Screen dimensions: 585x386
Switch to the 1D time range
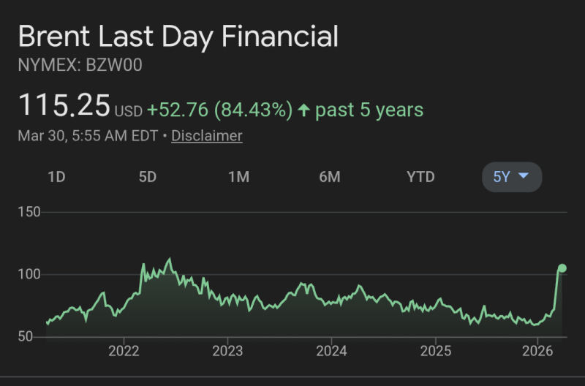tap(56, 177)
